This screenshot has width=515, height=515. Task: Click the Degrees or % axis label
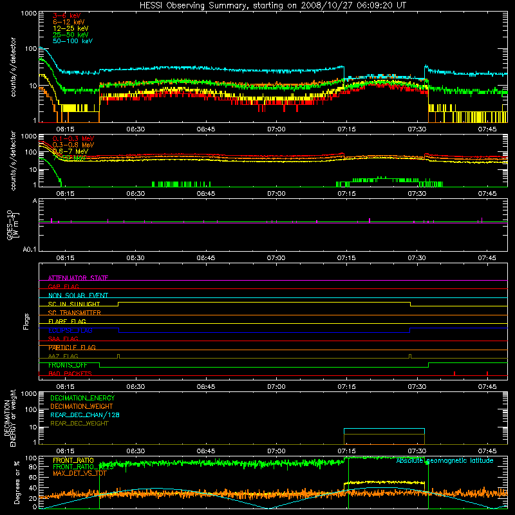click(x=17, y=482)
